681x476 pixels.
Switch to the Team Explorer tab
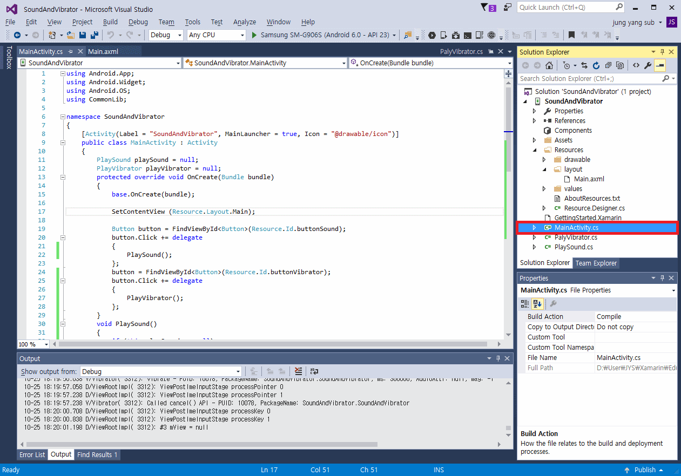tap(596, 263)
